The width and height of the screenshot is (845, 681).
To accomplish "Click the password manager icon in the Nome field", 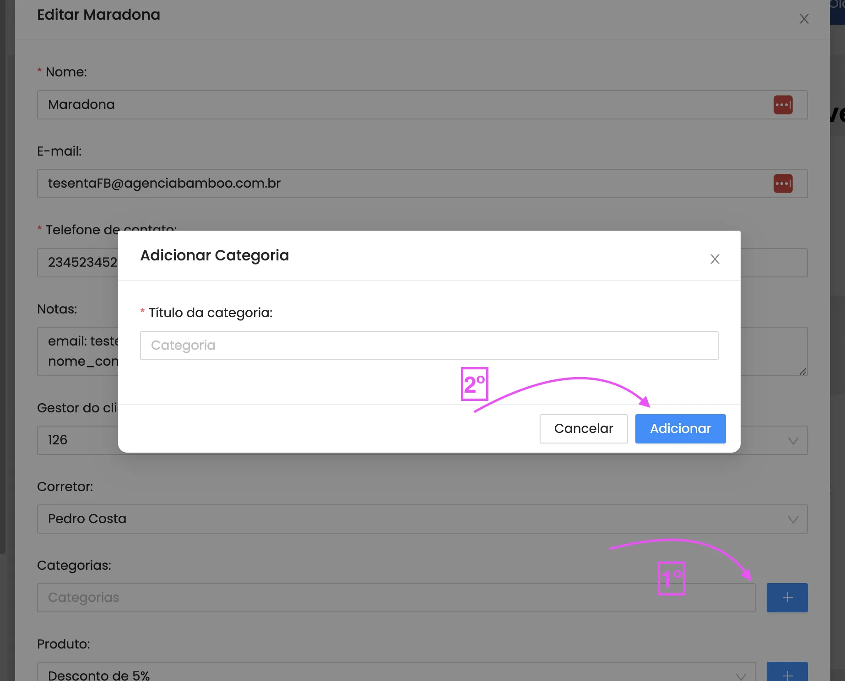I will pyautogui.click(x=783, y=105).
